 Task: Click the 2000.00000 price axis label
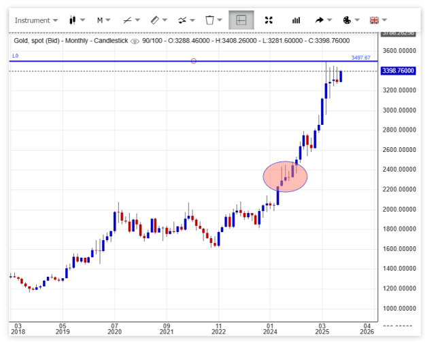pyautogui.click(x=399, y=209)
